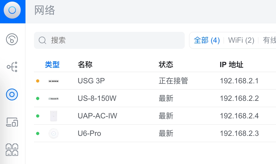
Task: Click the USG 3P device thumbnail image
Action: click(x=53, y=81)
